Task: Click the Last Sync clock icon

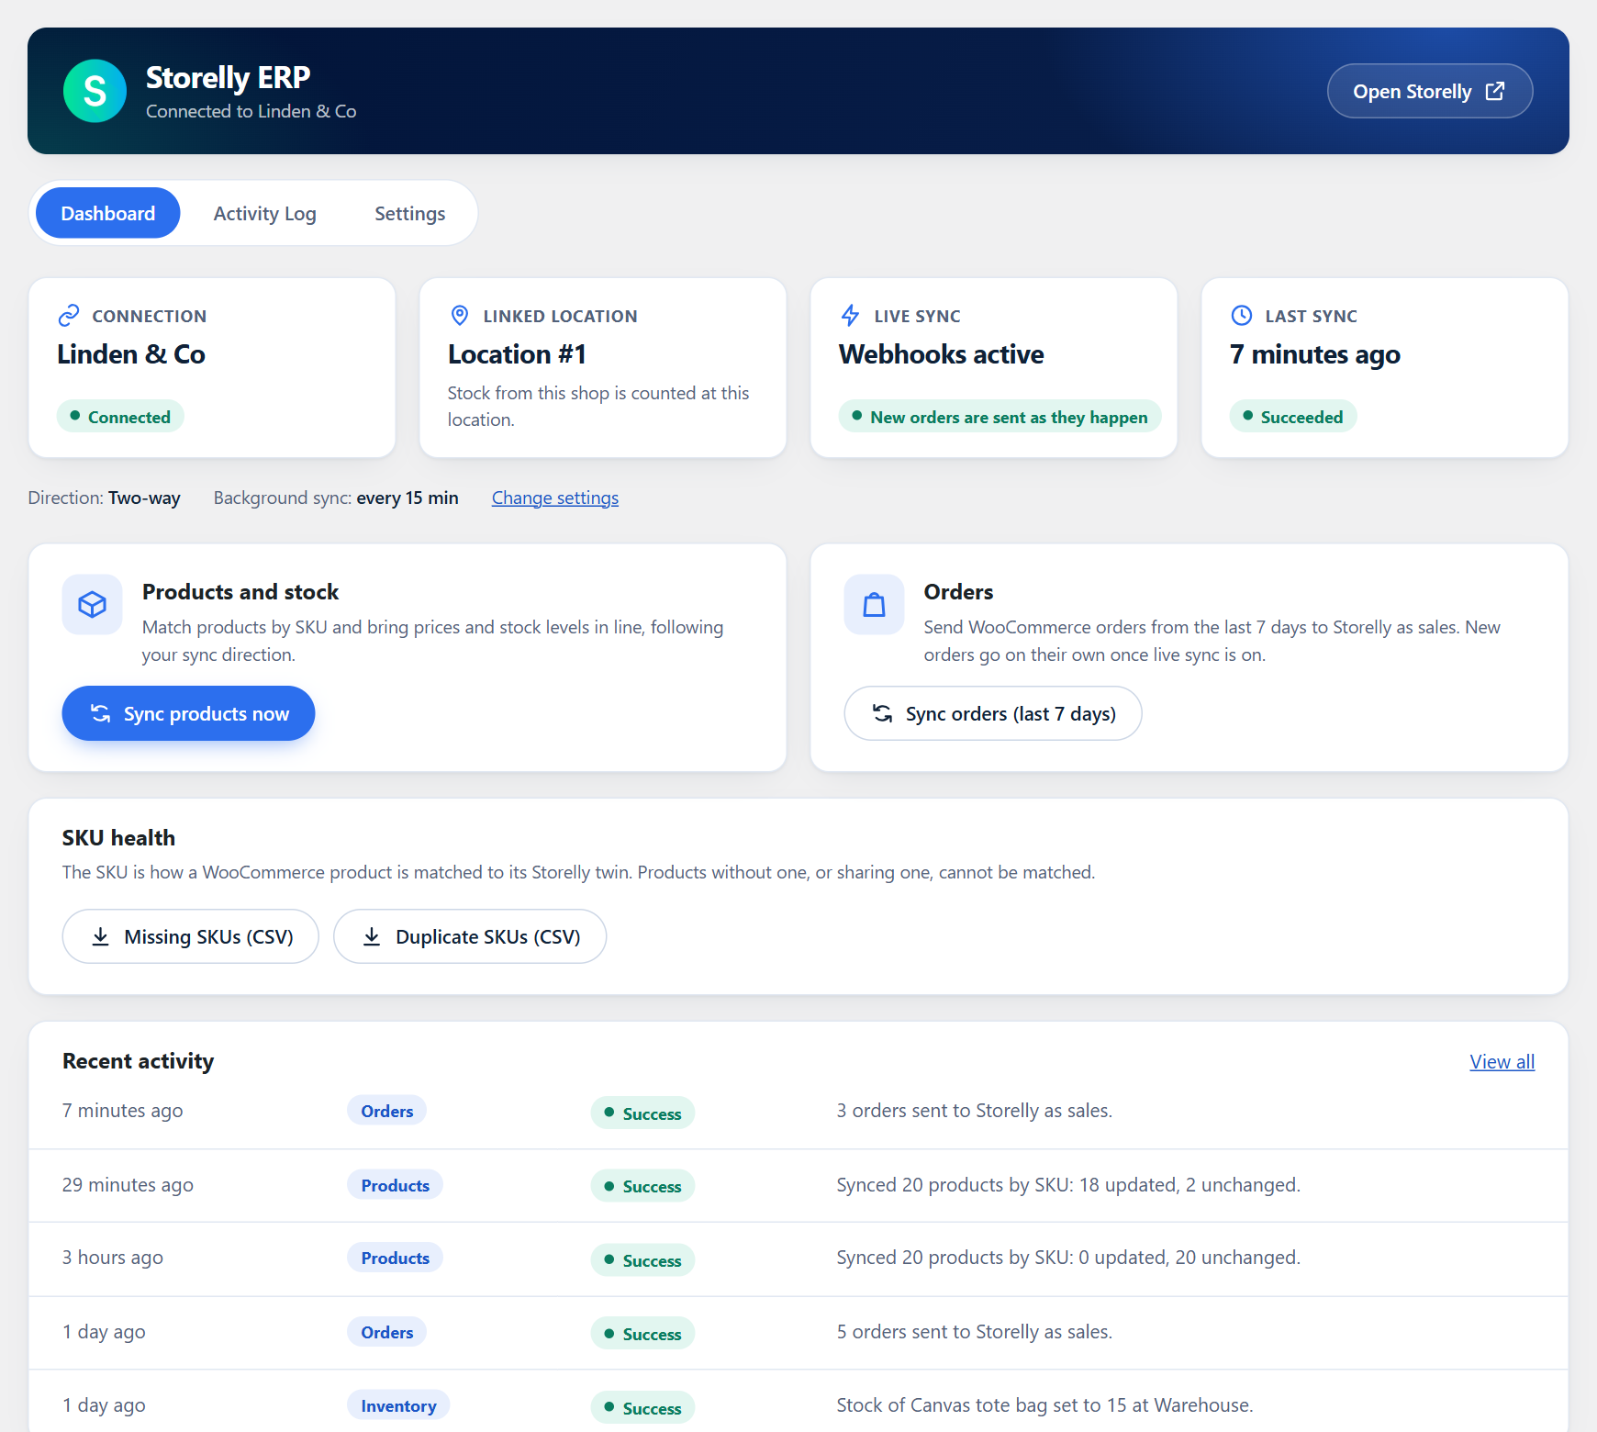Action: 1242,316
